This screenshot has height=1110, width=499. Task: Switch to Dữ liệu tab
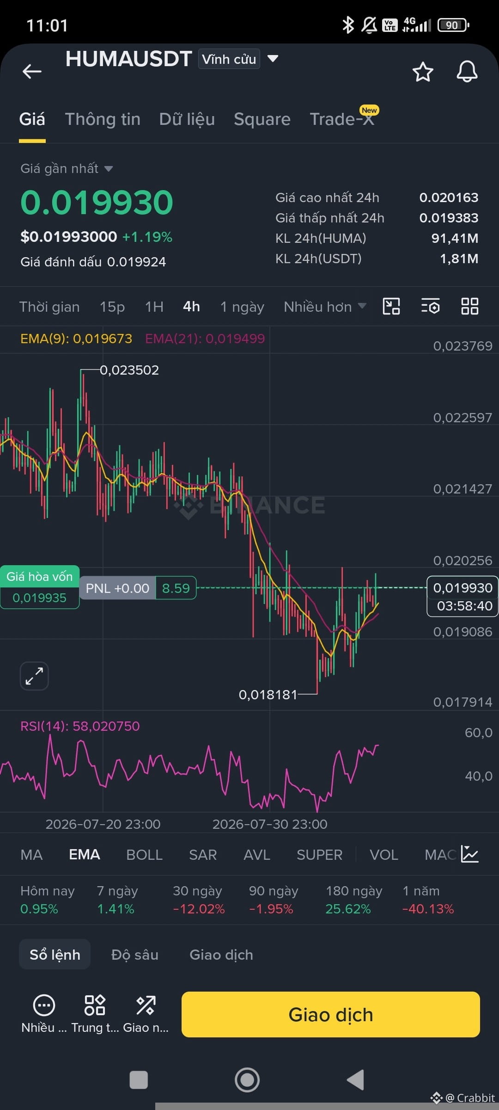tap(187, 119)
